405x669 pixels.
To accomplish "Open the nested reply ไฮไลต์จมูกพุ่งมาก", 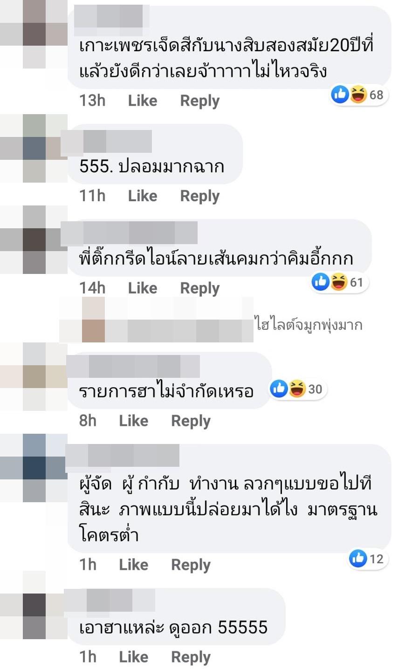I will tap(309, 324).
